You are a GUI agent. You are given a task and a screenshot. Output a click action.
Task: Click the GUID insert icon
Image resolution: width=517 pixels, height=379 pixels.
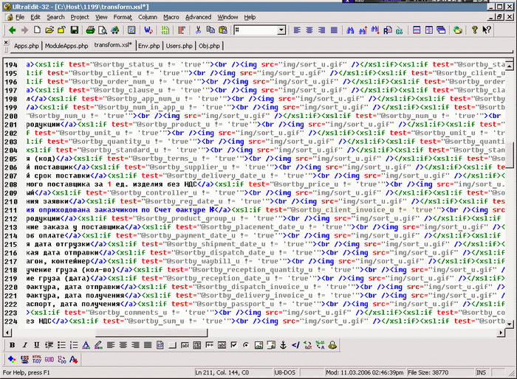click(49, 359)
